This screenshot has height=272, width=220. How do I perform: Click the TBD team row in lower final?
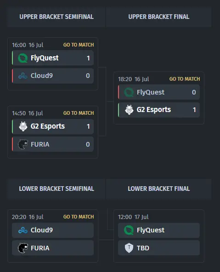[158, 248]
